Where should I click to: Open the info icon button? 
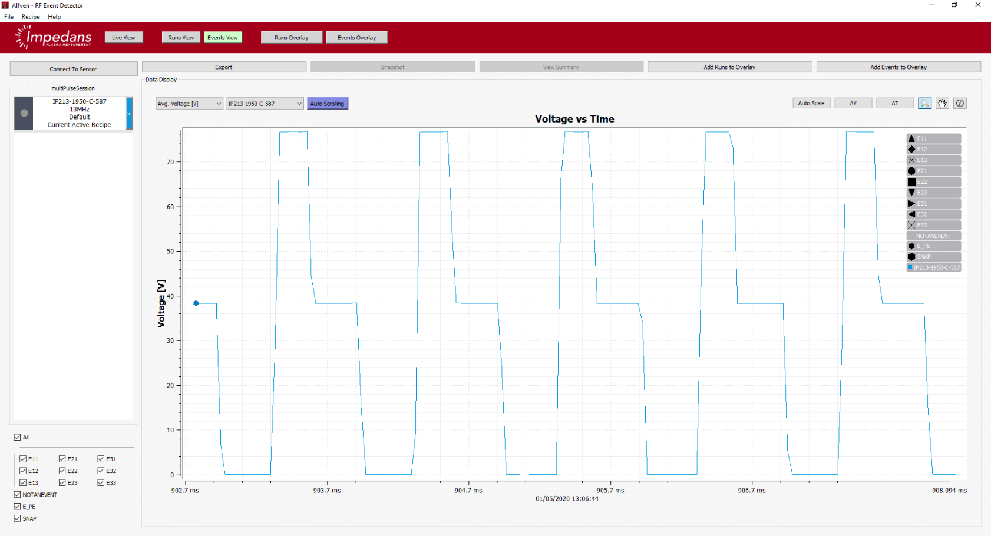point(960,104)
